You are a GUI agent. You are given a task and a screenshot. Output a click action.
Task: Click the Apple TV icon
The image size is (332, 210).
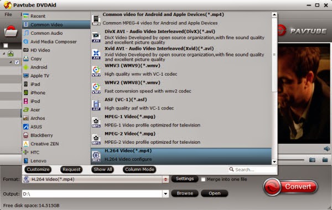pyautogui.click(x=26, y=76)
